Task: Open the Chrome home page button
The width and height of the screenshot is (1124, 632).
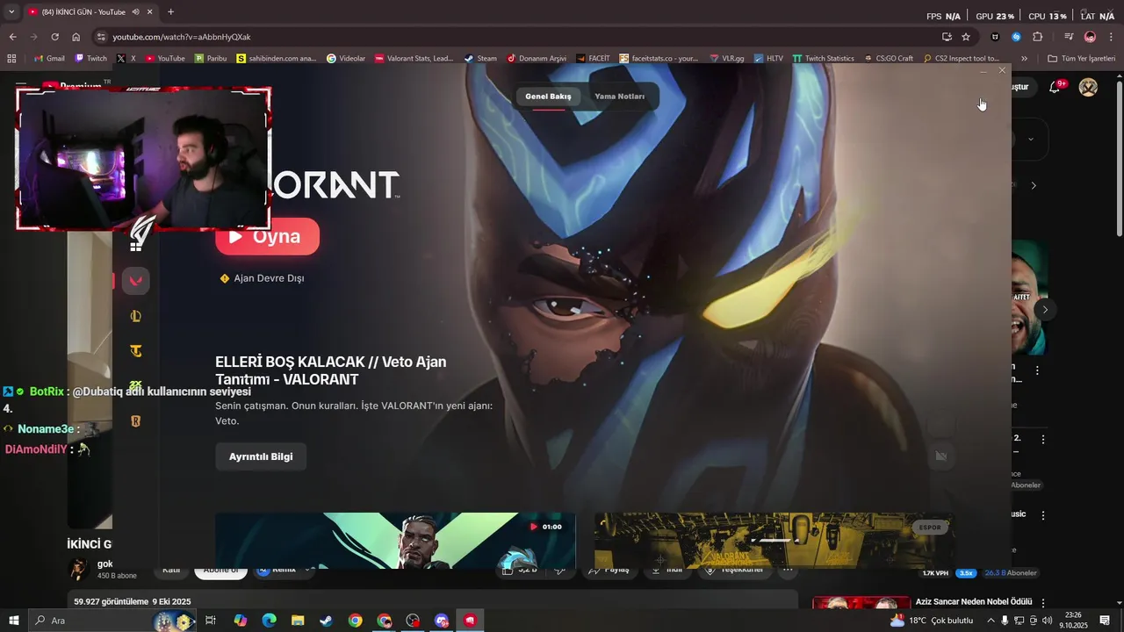Action: click(76, 37)
